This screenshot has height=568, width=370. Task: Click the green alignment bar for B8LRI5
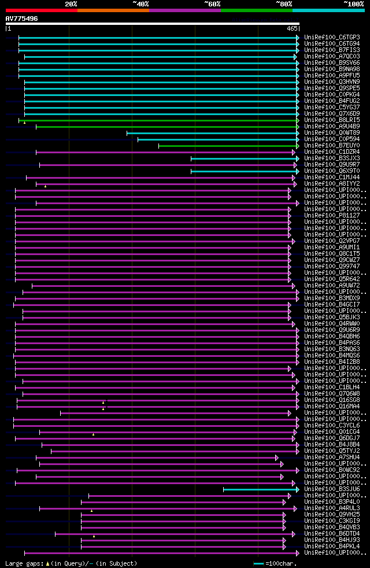pos(159,120)
